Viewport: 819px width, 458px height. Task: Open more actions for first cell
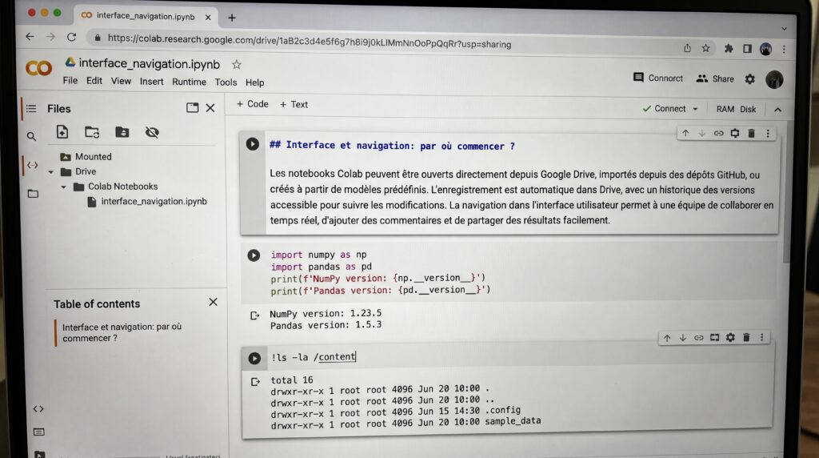point(768,134)
